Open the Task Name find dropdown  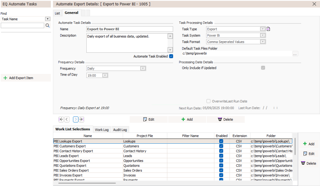47,19
